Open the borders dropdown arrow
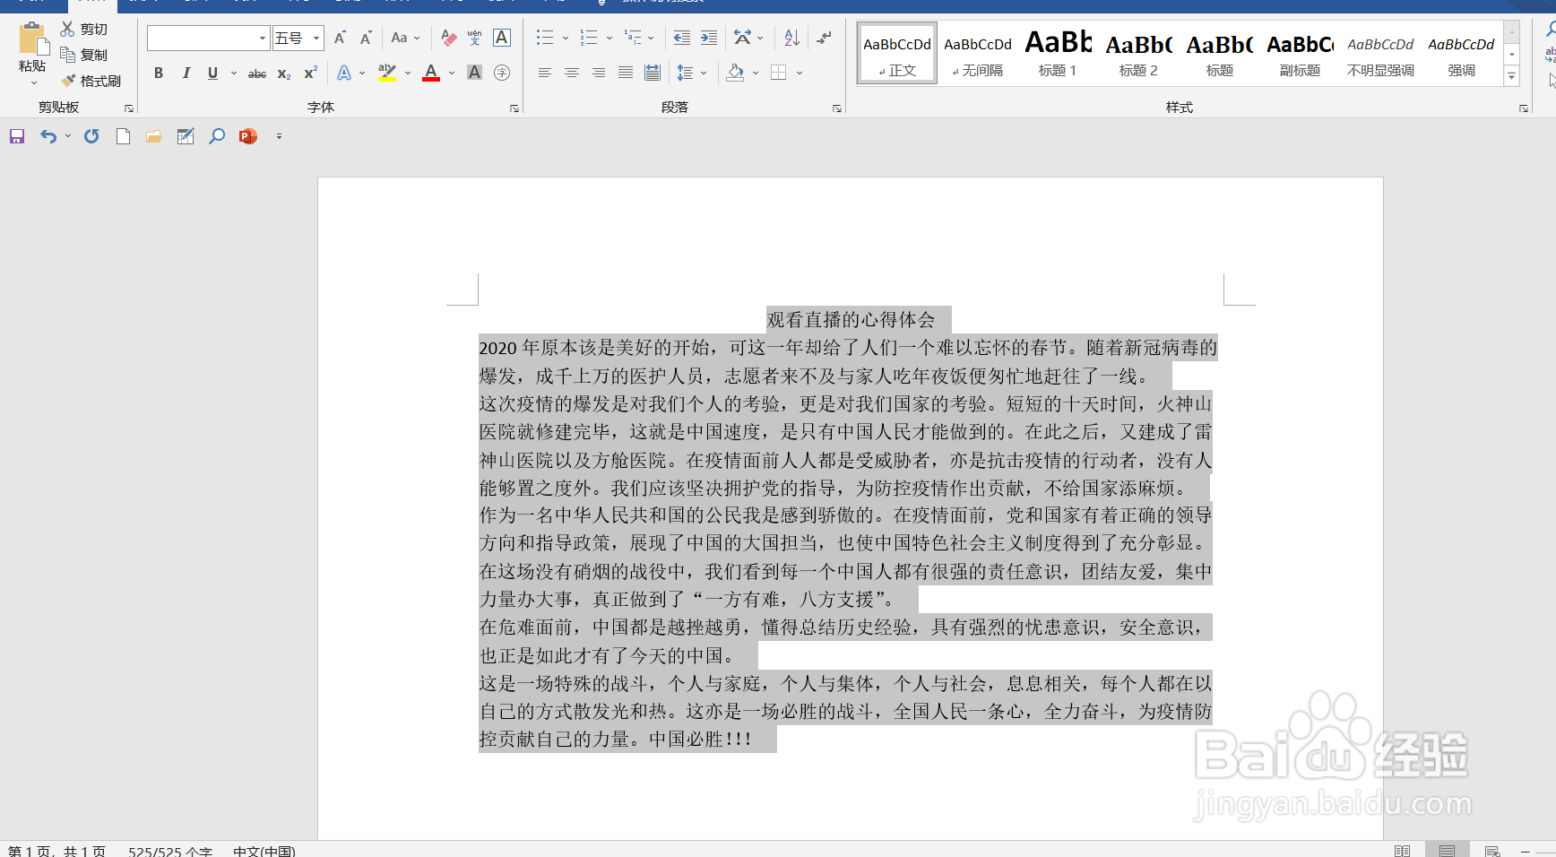Screen dimensions: 1556x857 [x=800, y=73]
